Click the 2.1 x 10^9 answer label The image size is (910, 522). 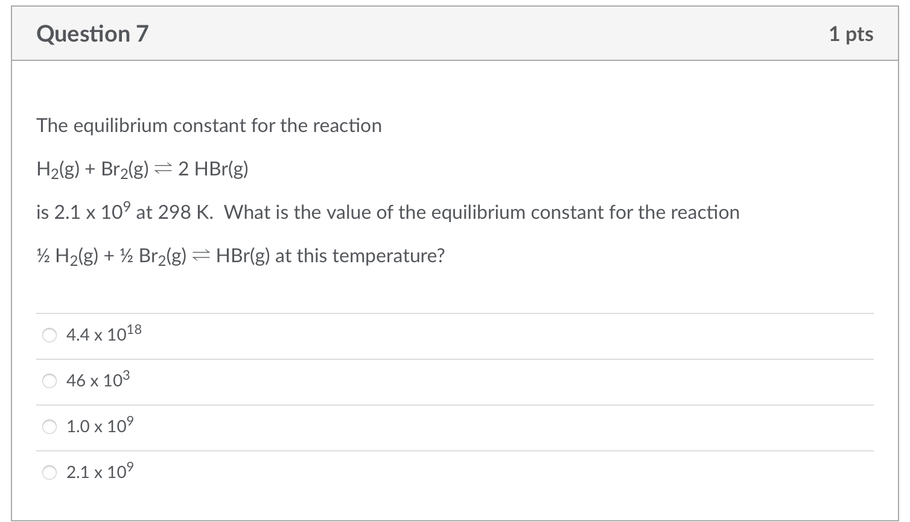click(100, 471)
